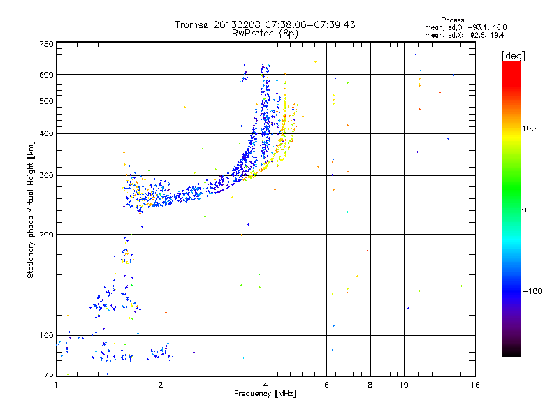The width and height of the screenshot is (559, 419).
Task: Click the Phases legend heading
Action: [x=452, y=20]
